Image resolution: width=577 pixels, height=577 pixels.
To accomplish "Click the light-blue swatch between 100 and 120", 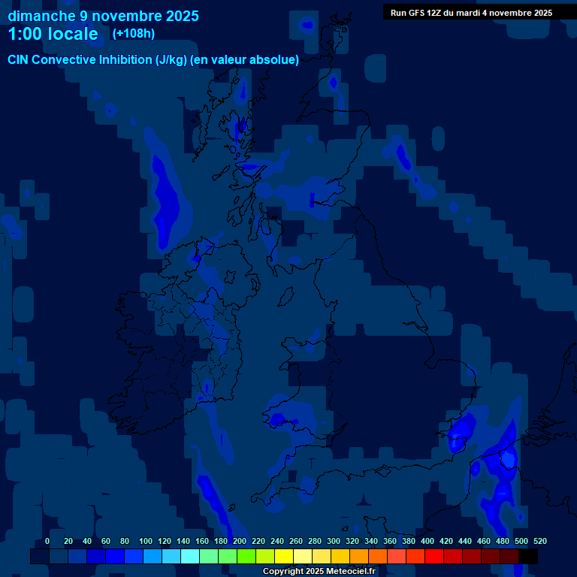I will (x=153, y=556).
